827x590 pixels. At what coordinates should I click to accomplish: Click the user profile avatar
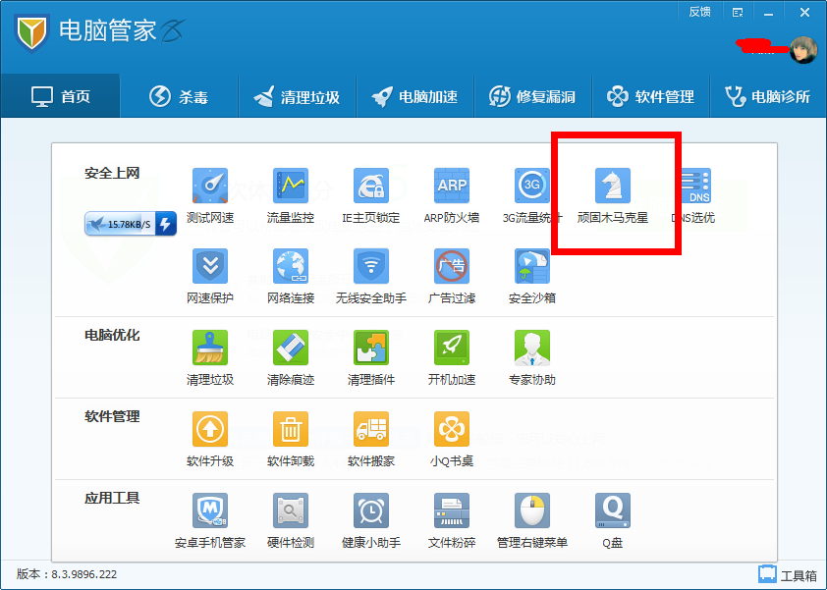pos(803,50)
